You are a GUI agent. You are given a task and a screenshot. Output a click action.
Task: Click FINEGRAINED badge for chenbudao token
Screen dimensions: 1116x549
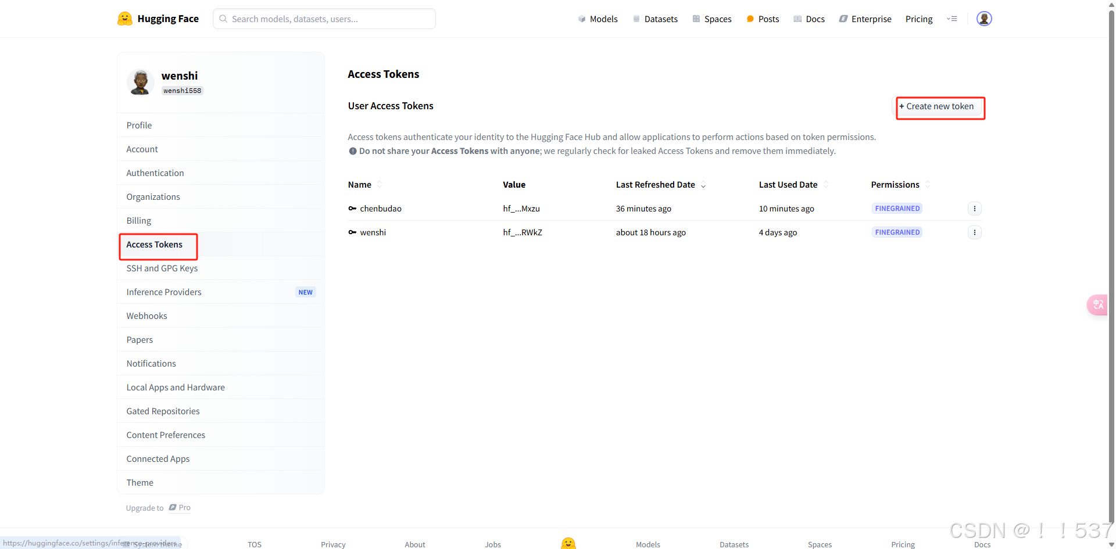pyautogui.click(x=897, y=209)
